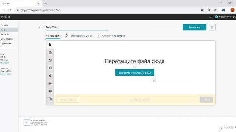Pick Dropbox as the upload source
Screen dimensions: 236x132
click(50, 91)
